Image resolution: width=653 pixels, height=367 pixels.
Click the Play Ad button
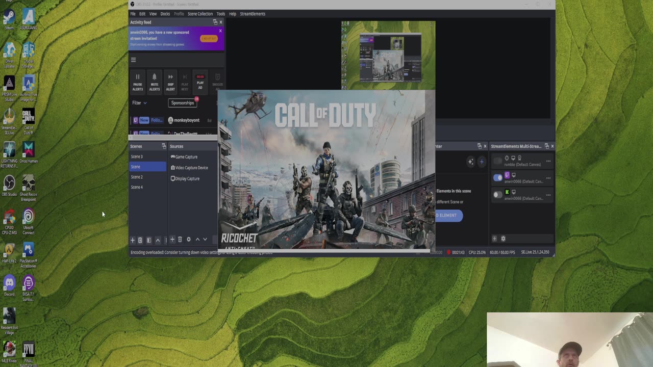[200, 82]
